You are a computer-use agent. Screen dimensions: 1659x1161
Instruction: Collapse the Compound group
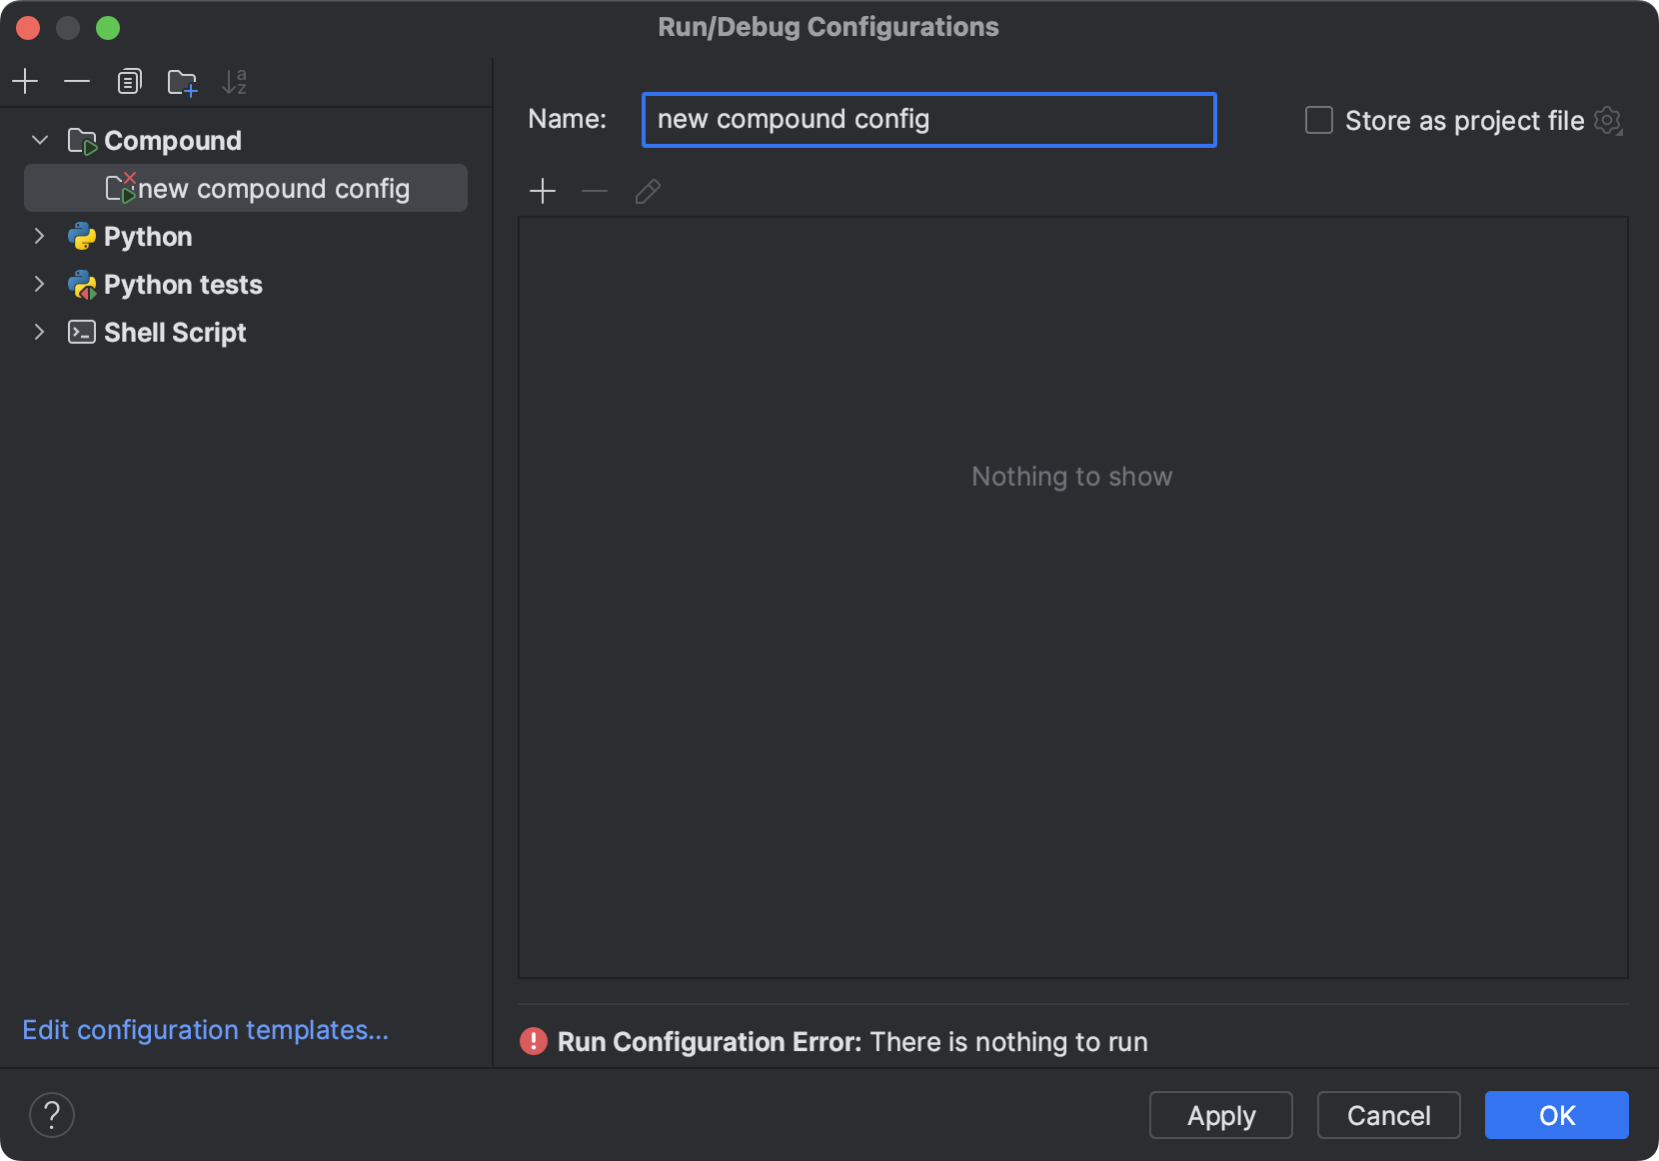39,140
